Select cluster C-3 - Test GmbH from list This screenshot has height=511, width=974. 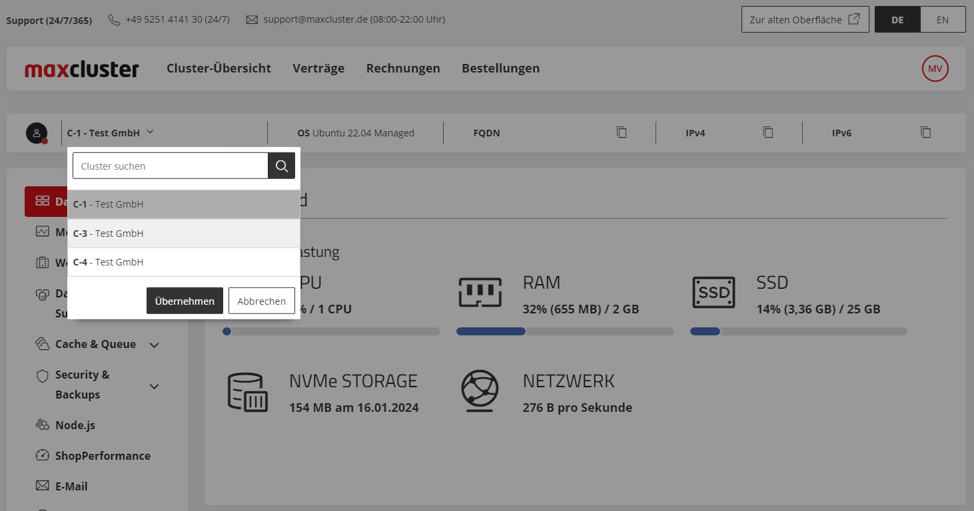coord(184,234)
